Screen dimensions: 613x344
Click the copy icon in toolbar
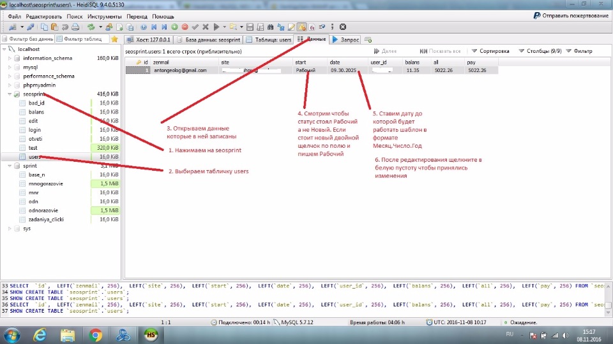tap(44, 27)
